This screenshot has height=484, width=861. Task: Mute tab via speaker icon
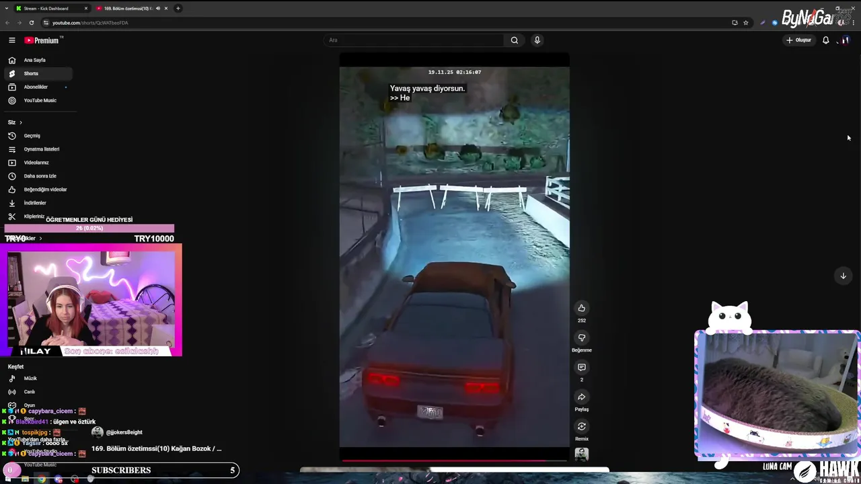click(x=157, y=8)
